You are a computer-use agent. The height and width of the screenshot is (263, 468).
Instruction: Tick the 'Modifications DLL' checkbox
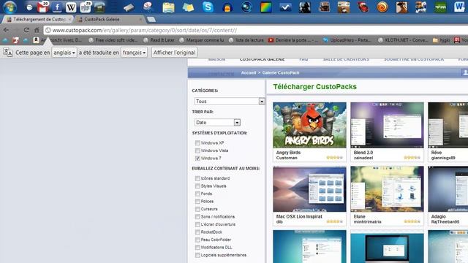coord(197,248)
